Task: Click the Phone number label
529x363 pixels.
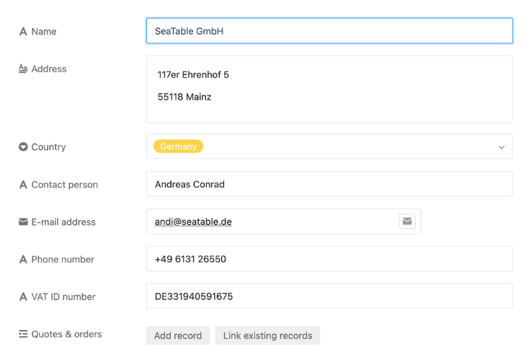Action: (x=63, y=259)
